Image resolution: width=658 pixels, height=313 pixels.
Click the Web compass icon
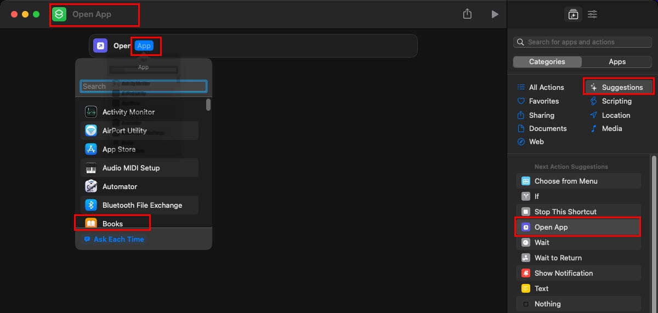pyautogui.click(x=521, y=141)
